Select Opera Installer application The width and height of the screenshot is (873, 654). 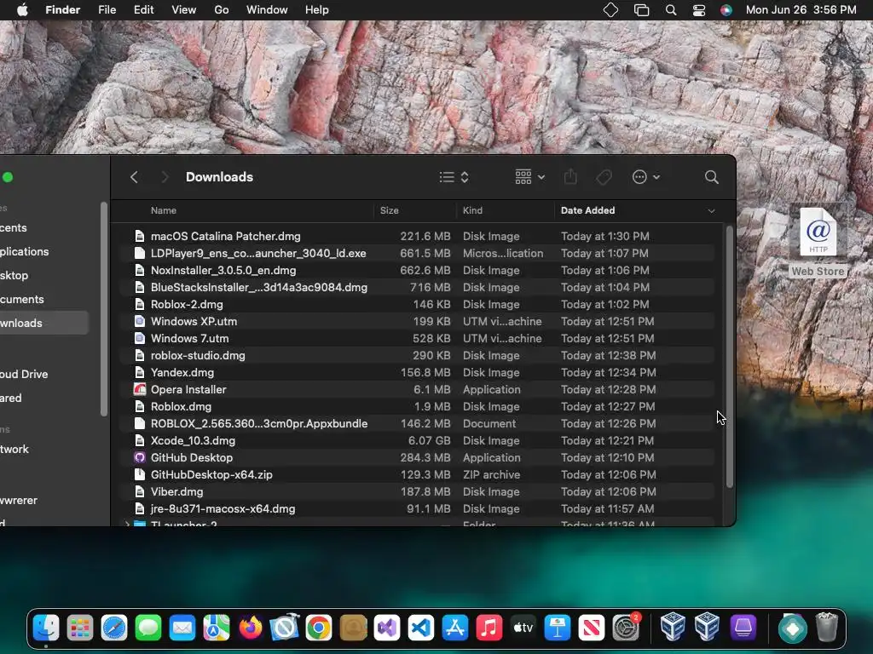[x=418, y=389]
